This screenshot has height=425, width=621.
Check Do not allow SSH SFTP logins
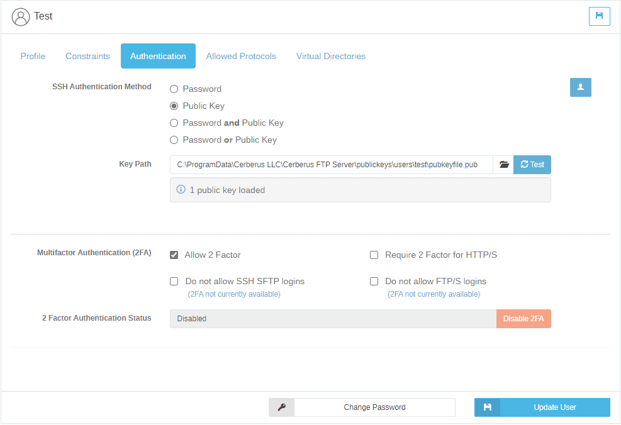pos(174,281)
